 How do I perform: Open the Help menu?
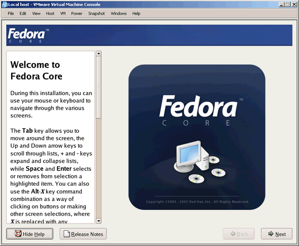pyautogui.click(x=137, y=13)
